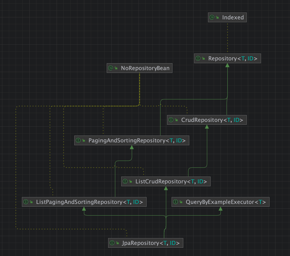The image size is (290, 256).
Task: Click the interface icon on QueryByExampleExecutor
Action: [x=176, y=202]
